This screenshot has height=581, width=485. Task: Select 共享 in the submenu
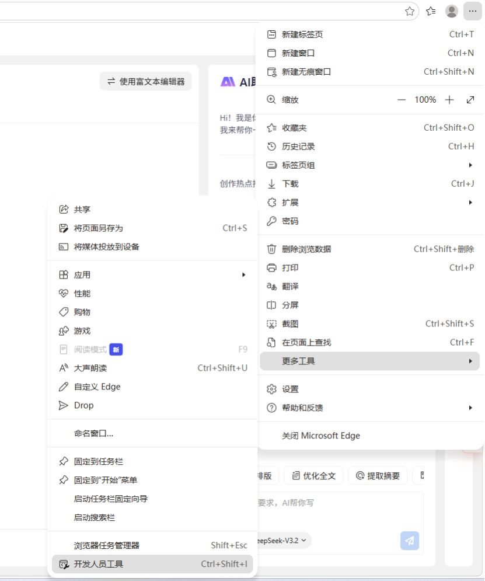[x=152, y=210]
